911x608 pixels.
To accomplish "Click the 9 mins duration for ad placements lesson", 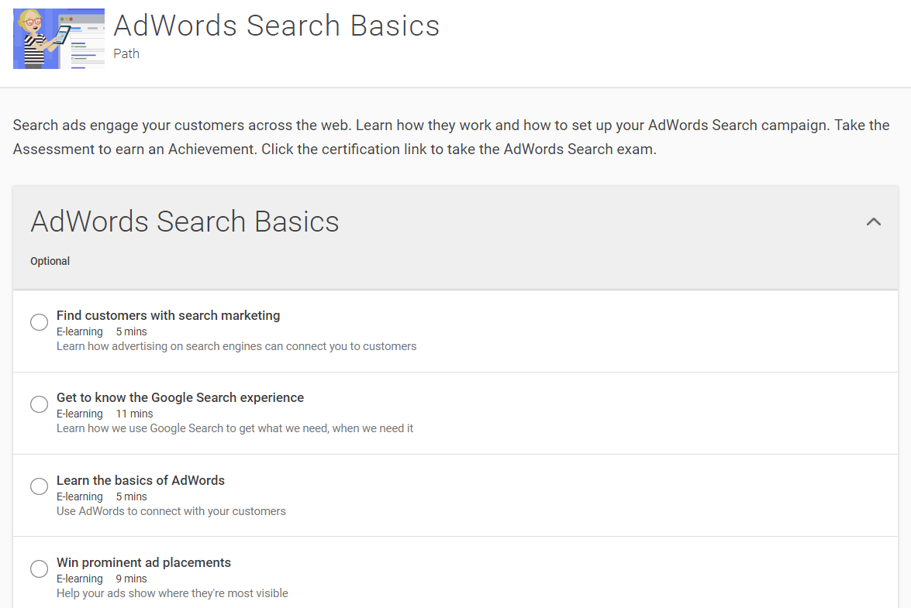I will pos(131,578).
